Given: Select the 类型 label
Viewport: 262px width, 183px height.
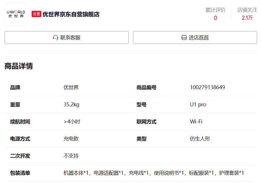Looking at the screenshot, I should coord(141,139).
